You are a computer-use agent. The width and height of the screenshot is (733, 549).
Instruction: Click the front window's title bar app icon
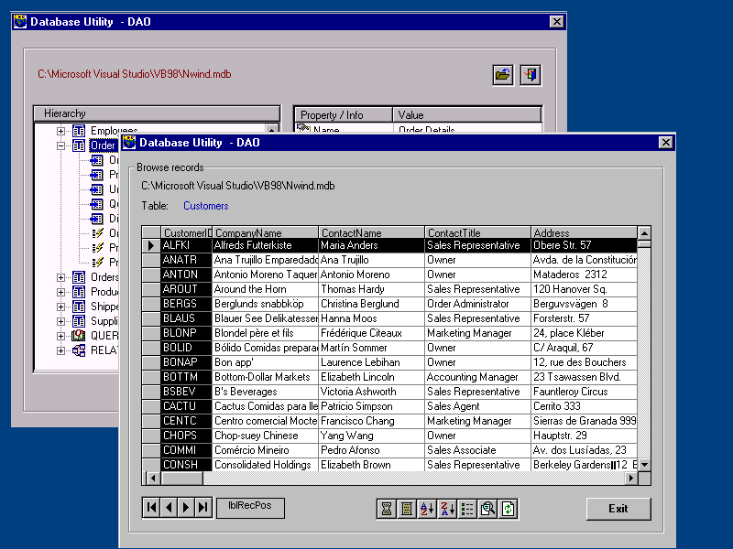click(x=129, y=143)
